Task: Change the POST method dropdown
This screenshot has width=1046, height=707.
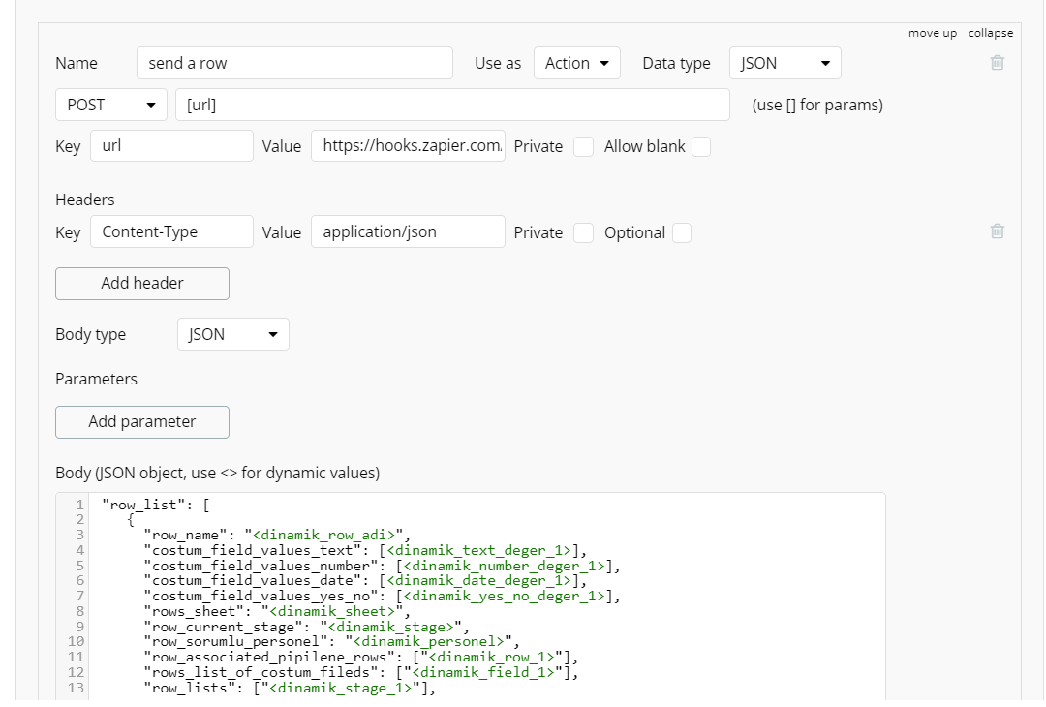Action: click(x=110, y=105)
